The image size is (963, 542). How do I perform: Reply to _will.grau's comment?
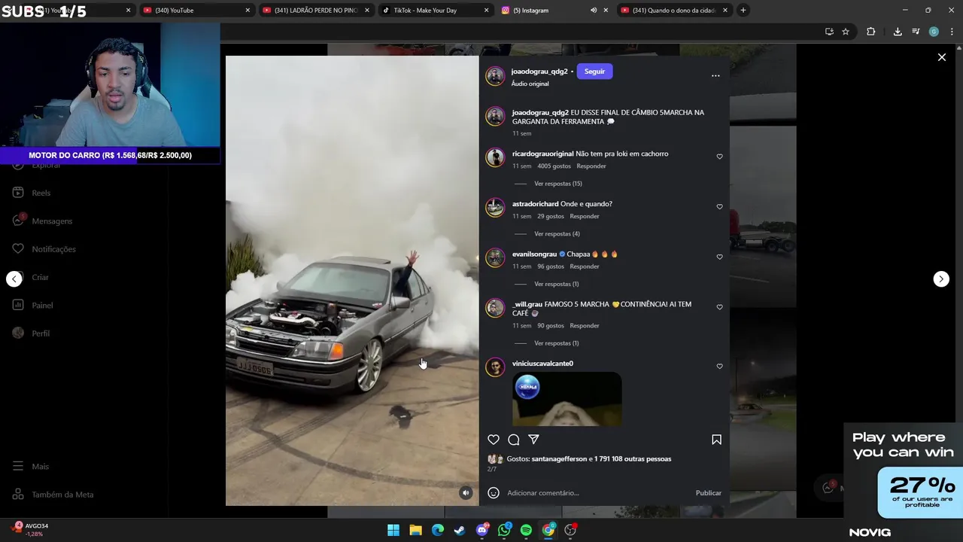pos(585,326)
